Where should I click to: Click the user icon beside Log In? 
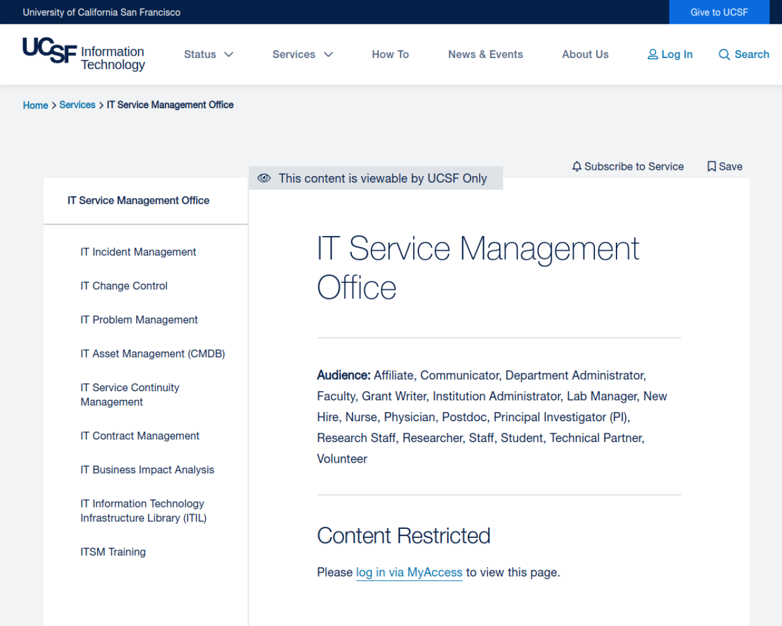652,54
